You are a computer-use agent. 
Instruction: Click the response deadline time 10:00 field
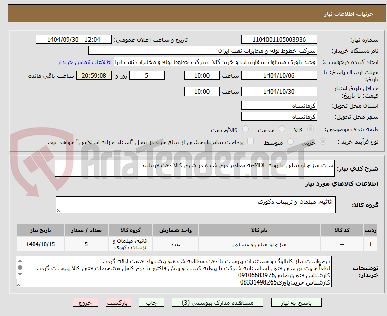coord(202,75)
